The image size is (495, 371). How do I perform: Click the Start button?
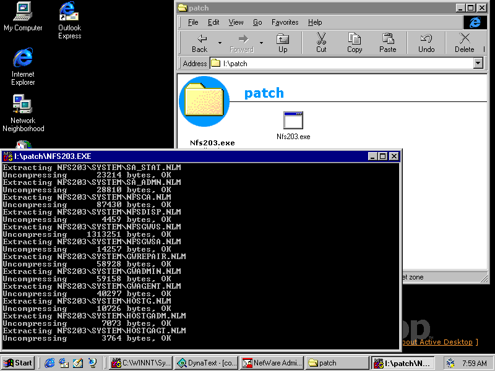tap(18, 363)
